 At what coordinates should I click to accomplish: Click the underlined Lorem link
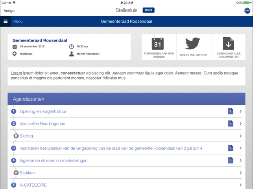pyautogui.click(x=16, y=73)
